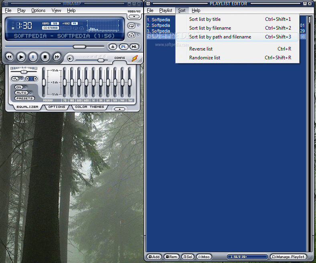Click the lightning bolt Winamp icon
The image size is (316, 263).
(x=135, y=59)
